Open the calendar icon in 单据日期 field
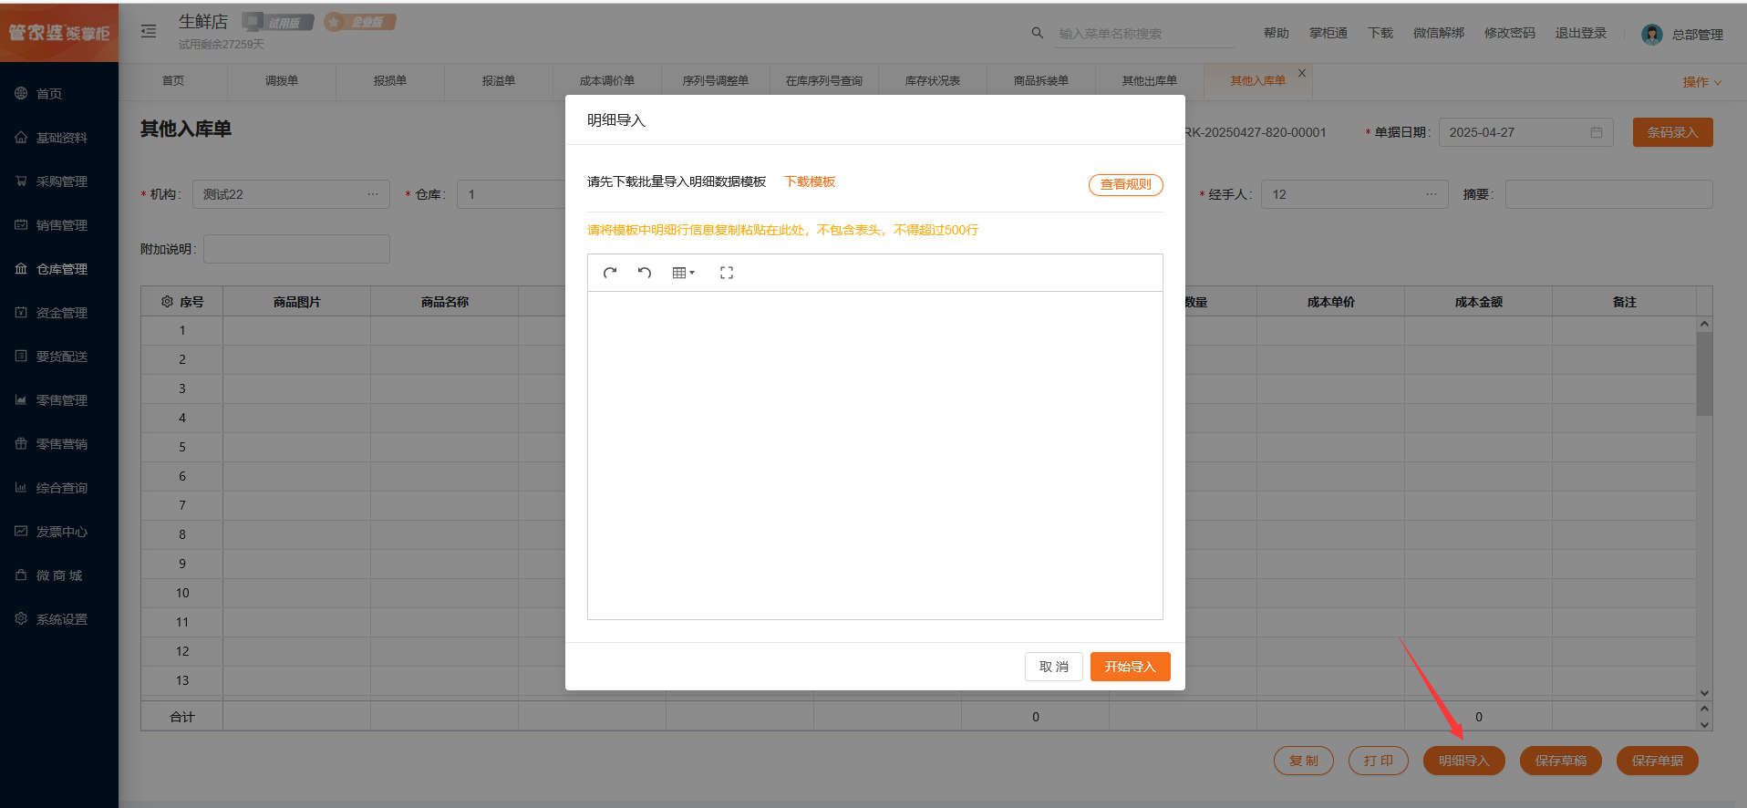 1596,132
